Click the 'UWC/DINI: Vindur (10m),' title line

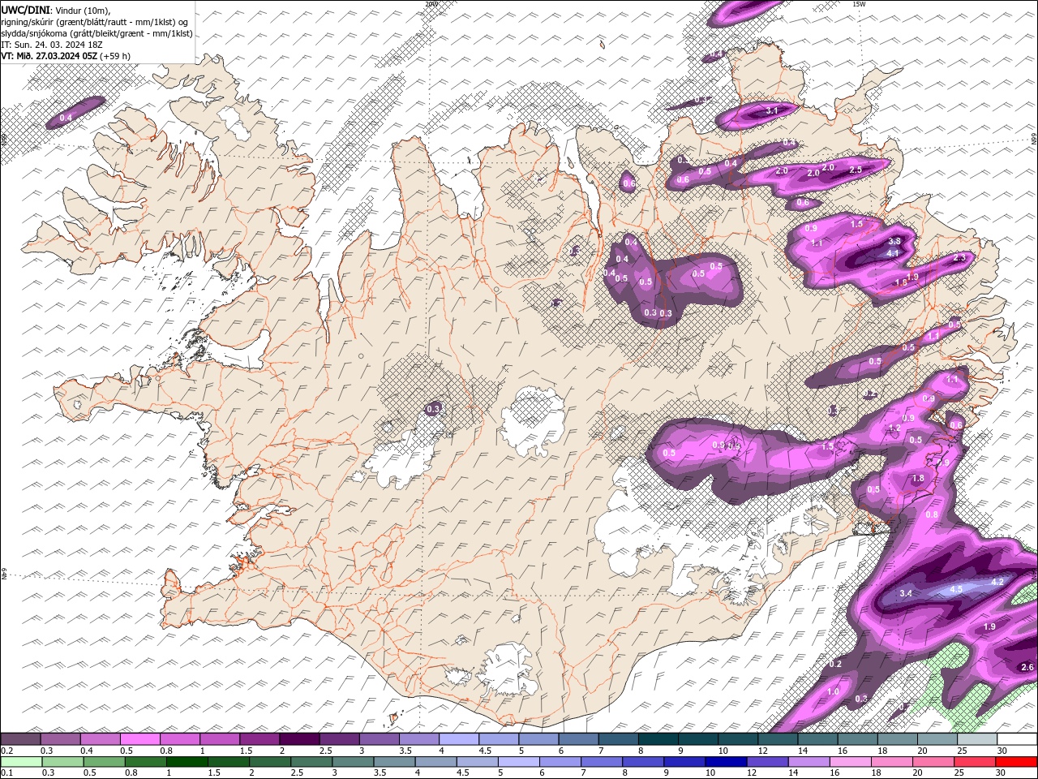(56, 10)
